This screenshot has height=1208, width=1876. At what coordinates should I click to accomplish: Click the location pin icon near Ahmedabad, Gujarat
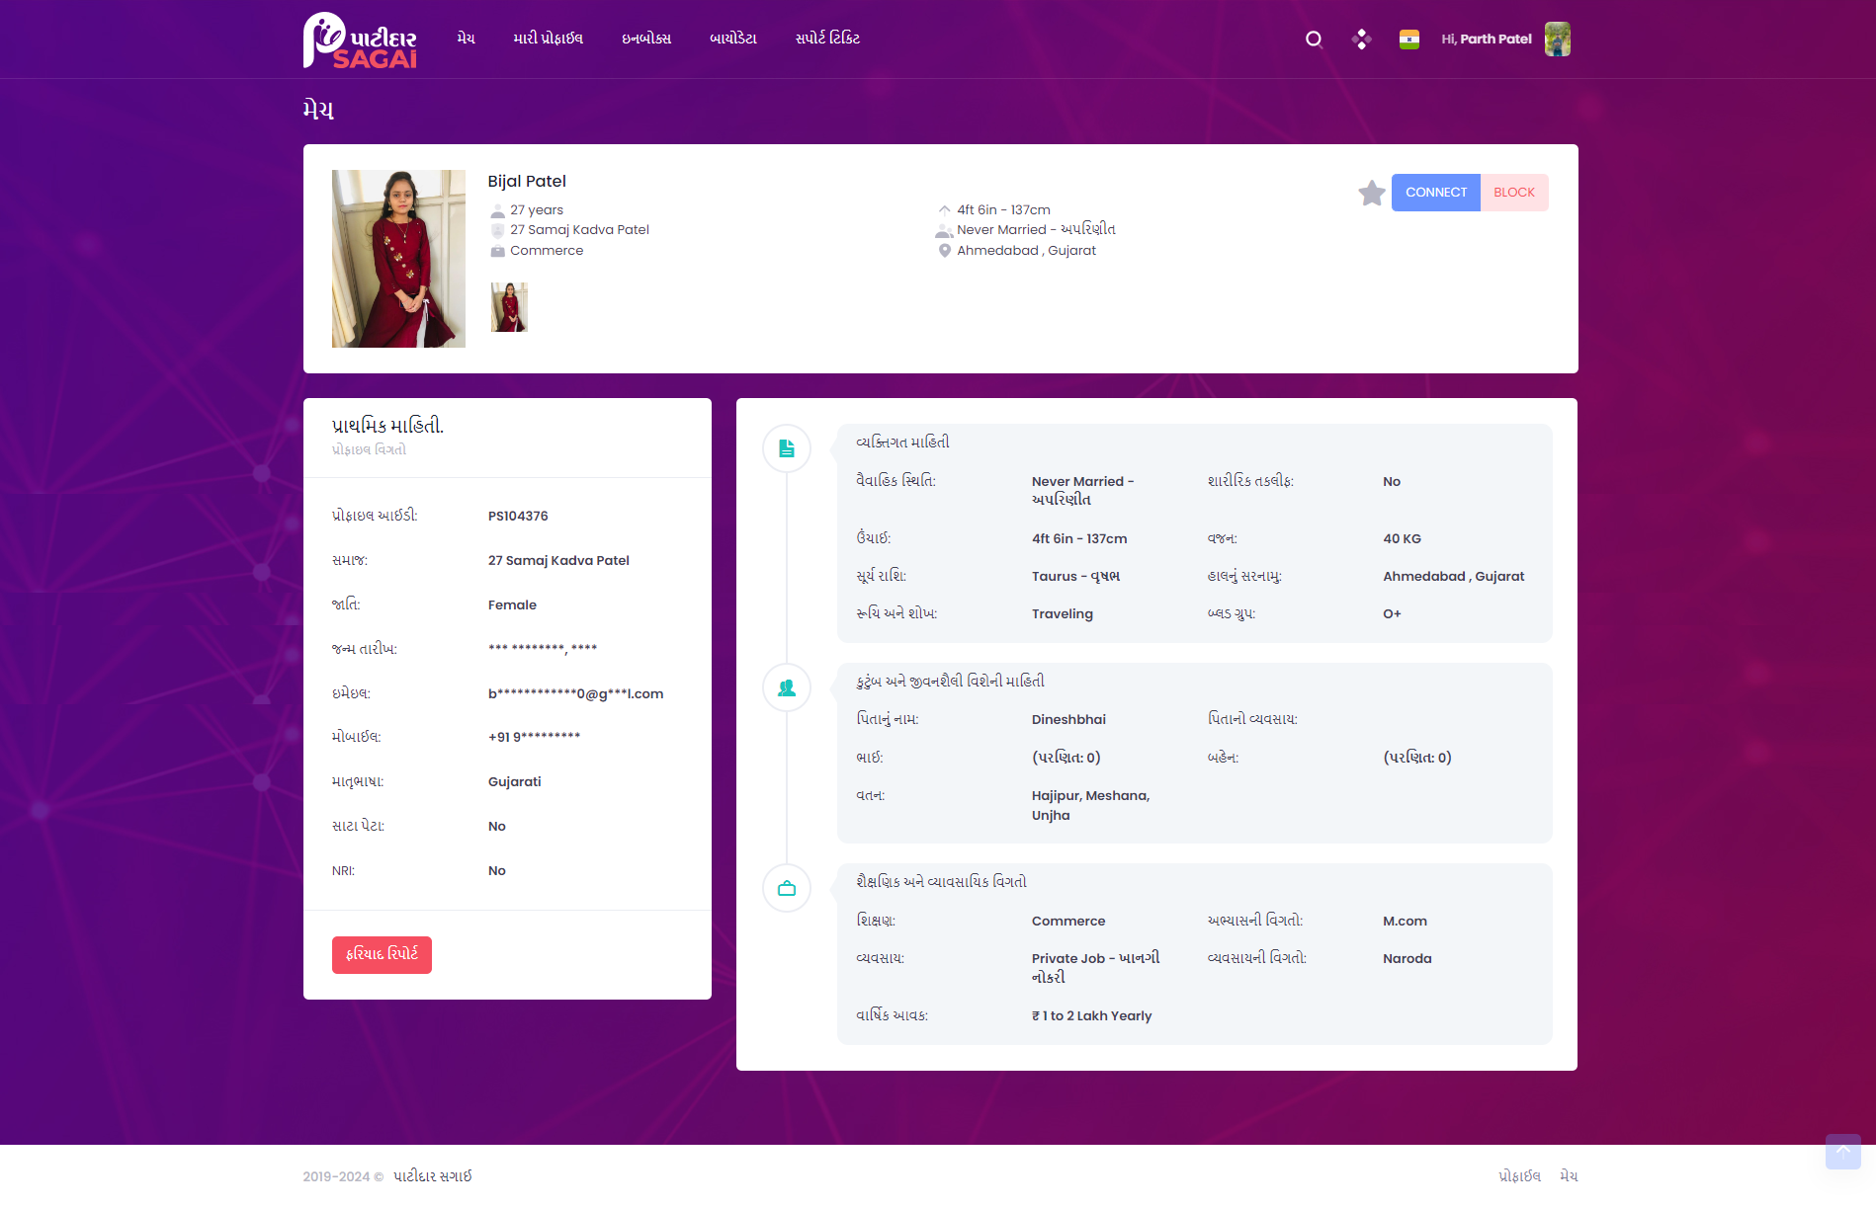(944, 250)
